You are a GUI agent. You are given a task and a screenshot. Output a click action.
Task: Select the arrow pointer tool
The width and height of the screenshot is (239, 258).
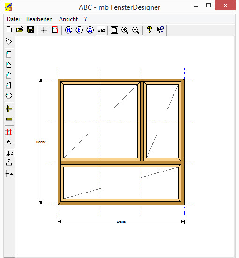(x=9, y=42)
